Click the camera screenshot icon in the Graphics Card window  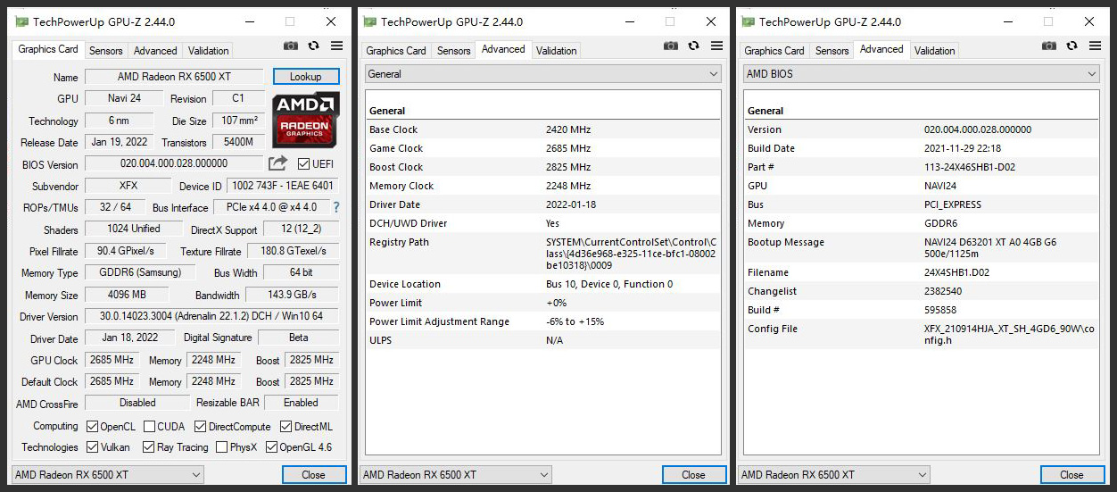(291, 46)
